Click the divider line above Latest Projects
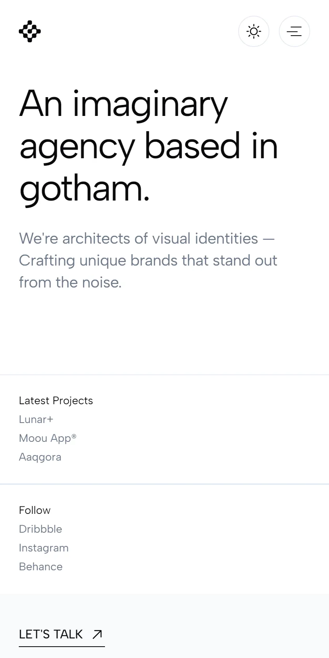329x658 pixels. coord(164,375)
